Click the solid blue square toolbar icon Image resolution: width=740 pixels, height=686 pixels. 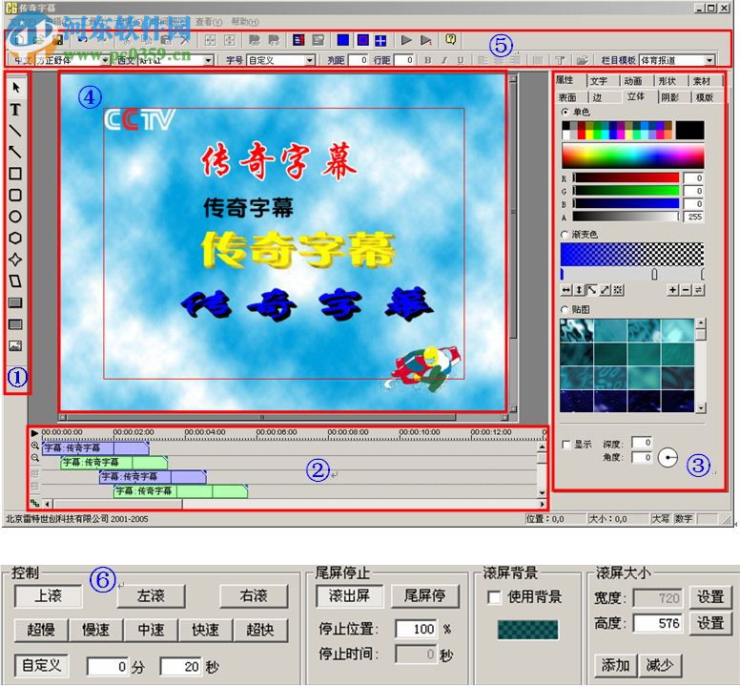click(x=343, y=40)
